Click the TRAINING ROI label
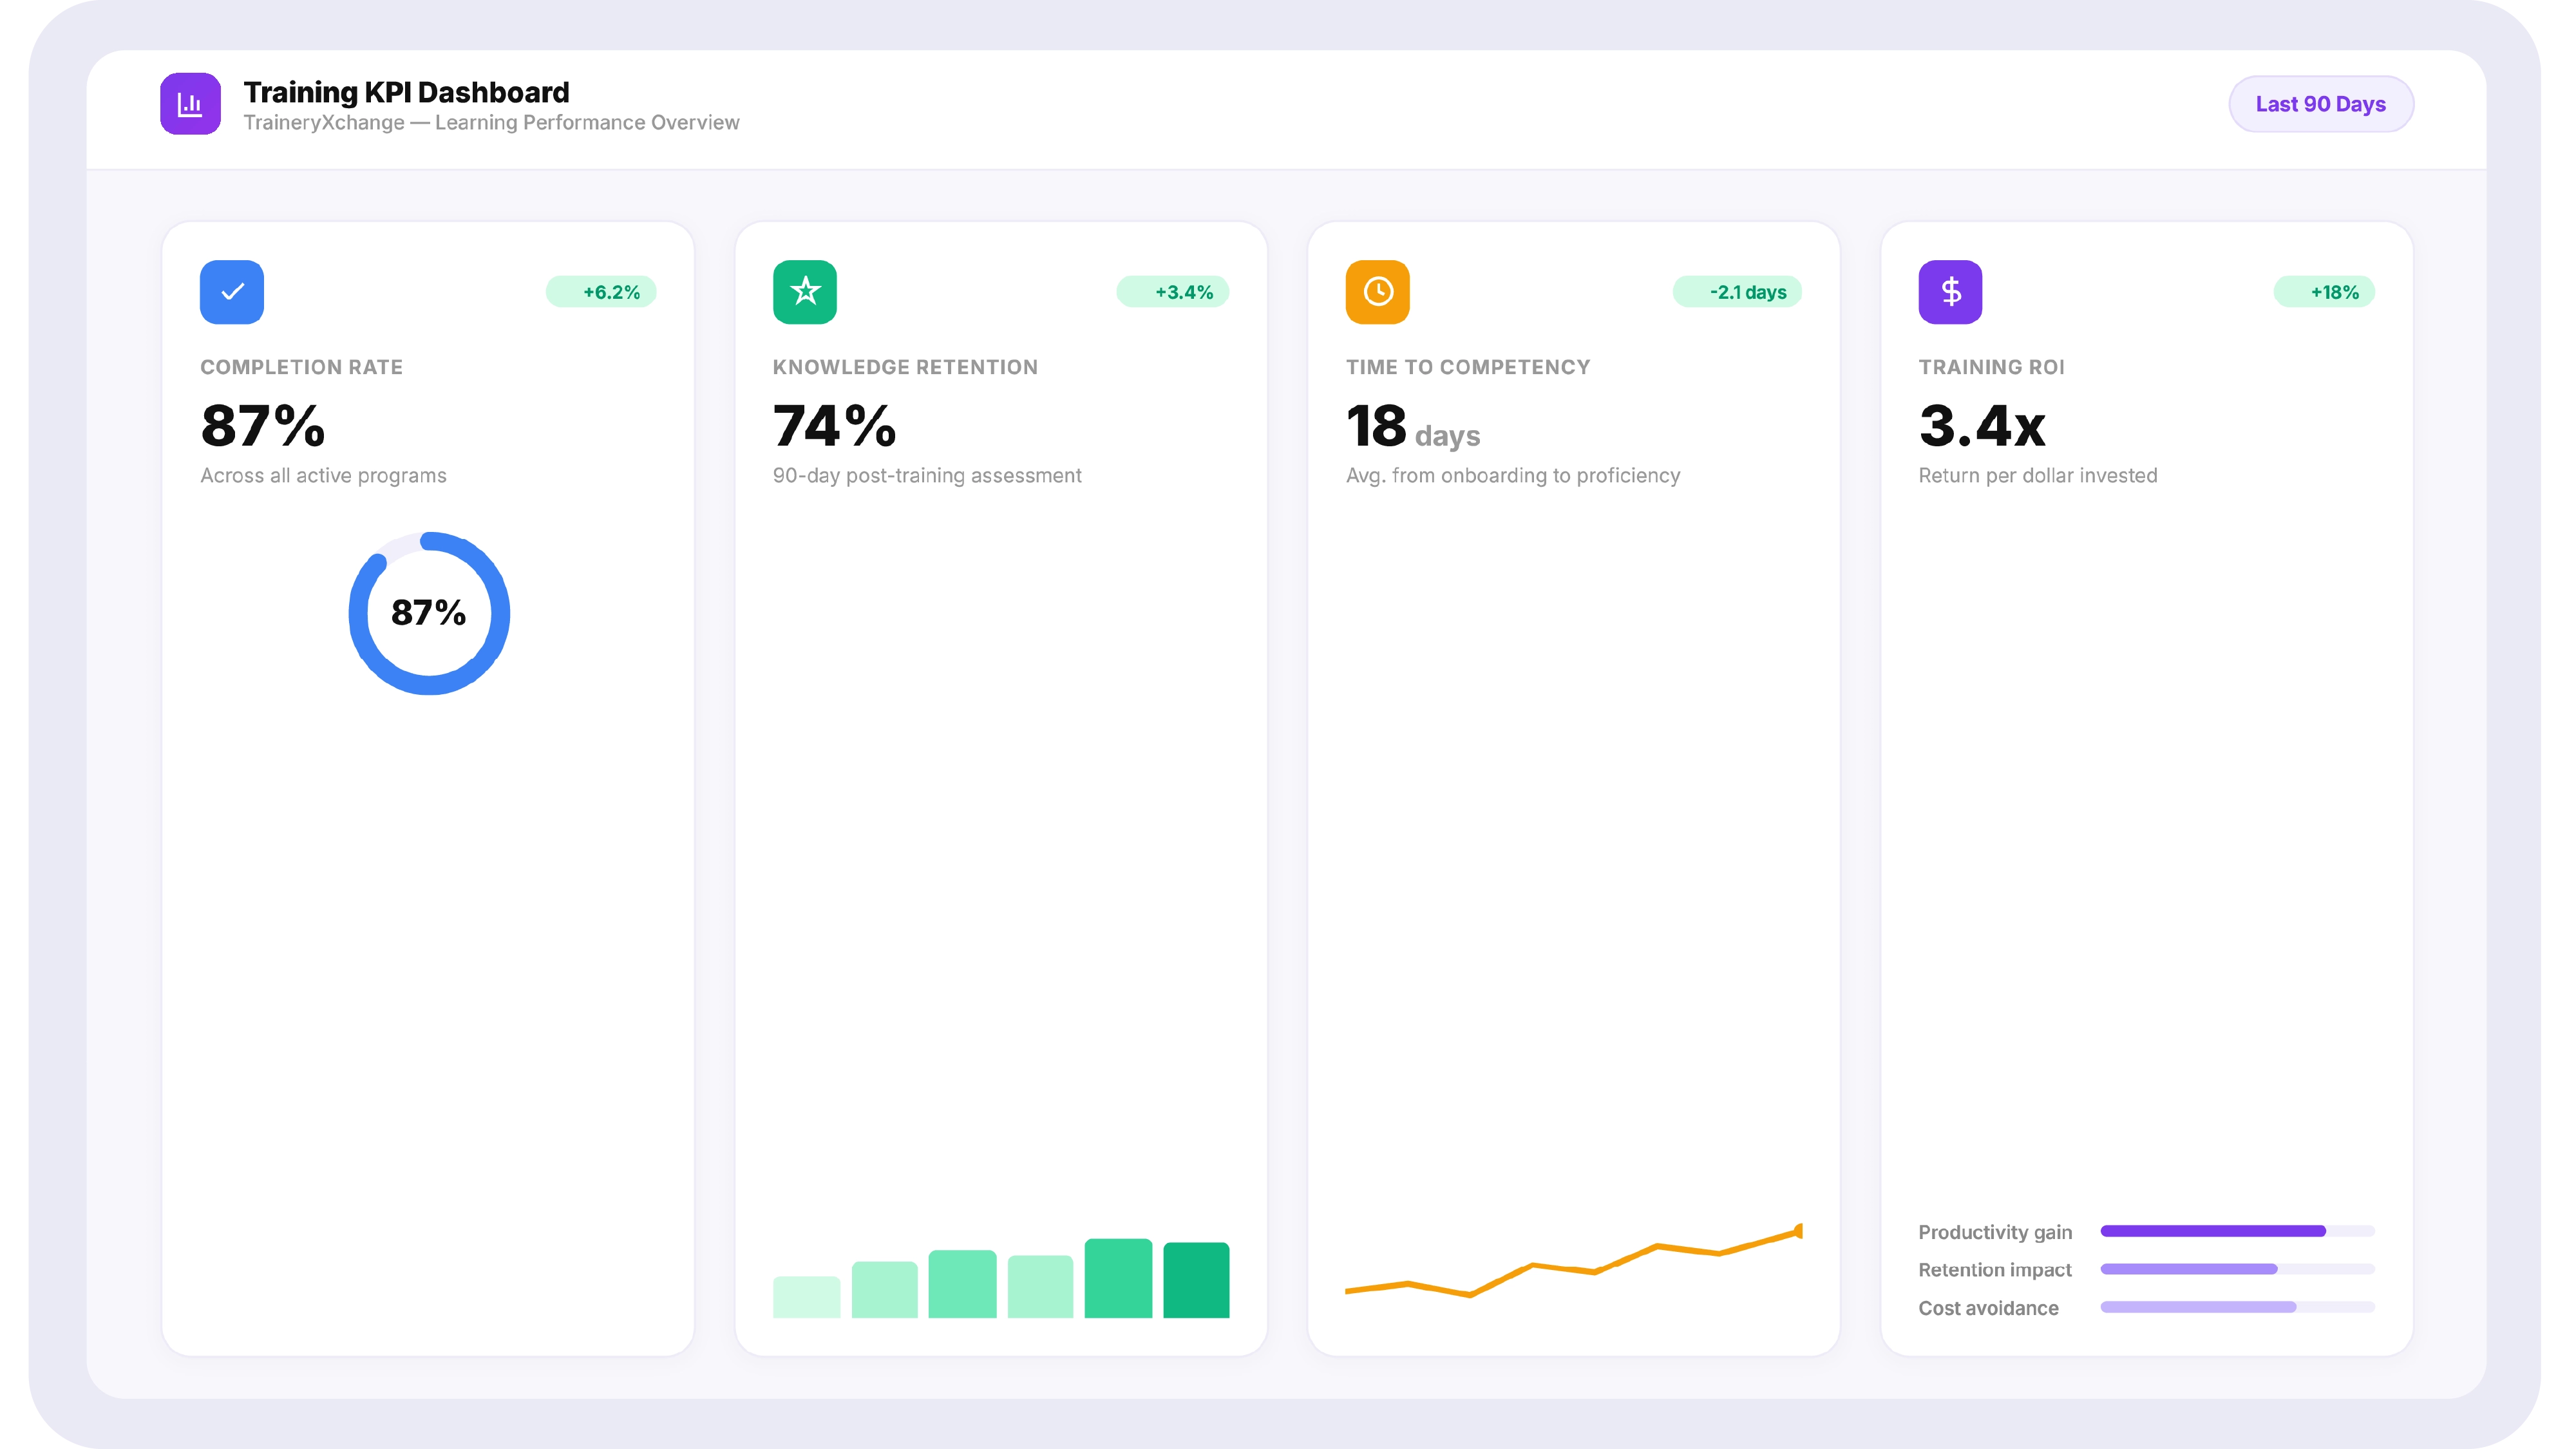Screen dimensions: 2576x1449 1991,367
